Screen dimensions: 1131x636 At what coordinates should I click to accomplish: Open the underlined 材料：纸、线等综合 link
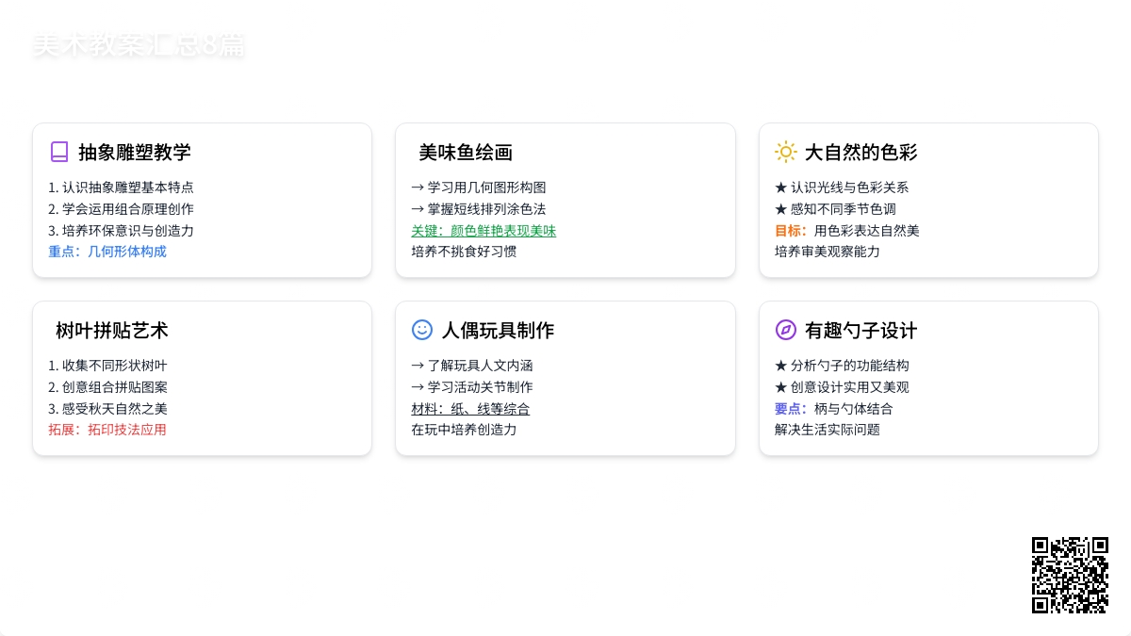(x=470, y=409)
